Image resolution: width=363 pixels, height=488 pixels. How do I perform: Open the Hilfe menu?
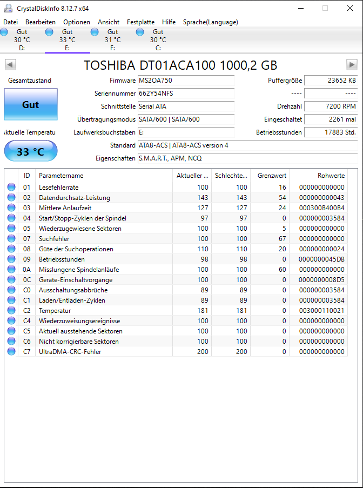point(169,22)
